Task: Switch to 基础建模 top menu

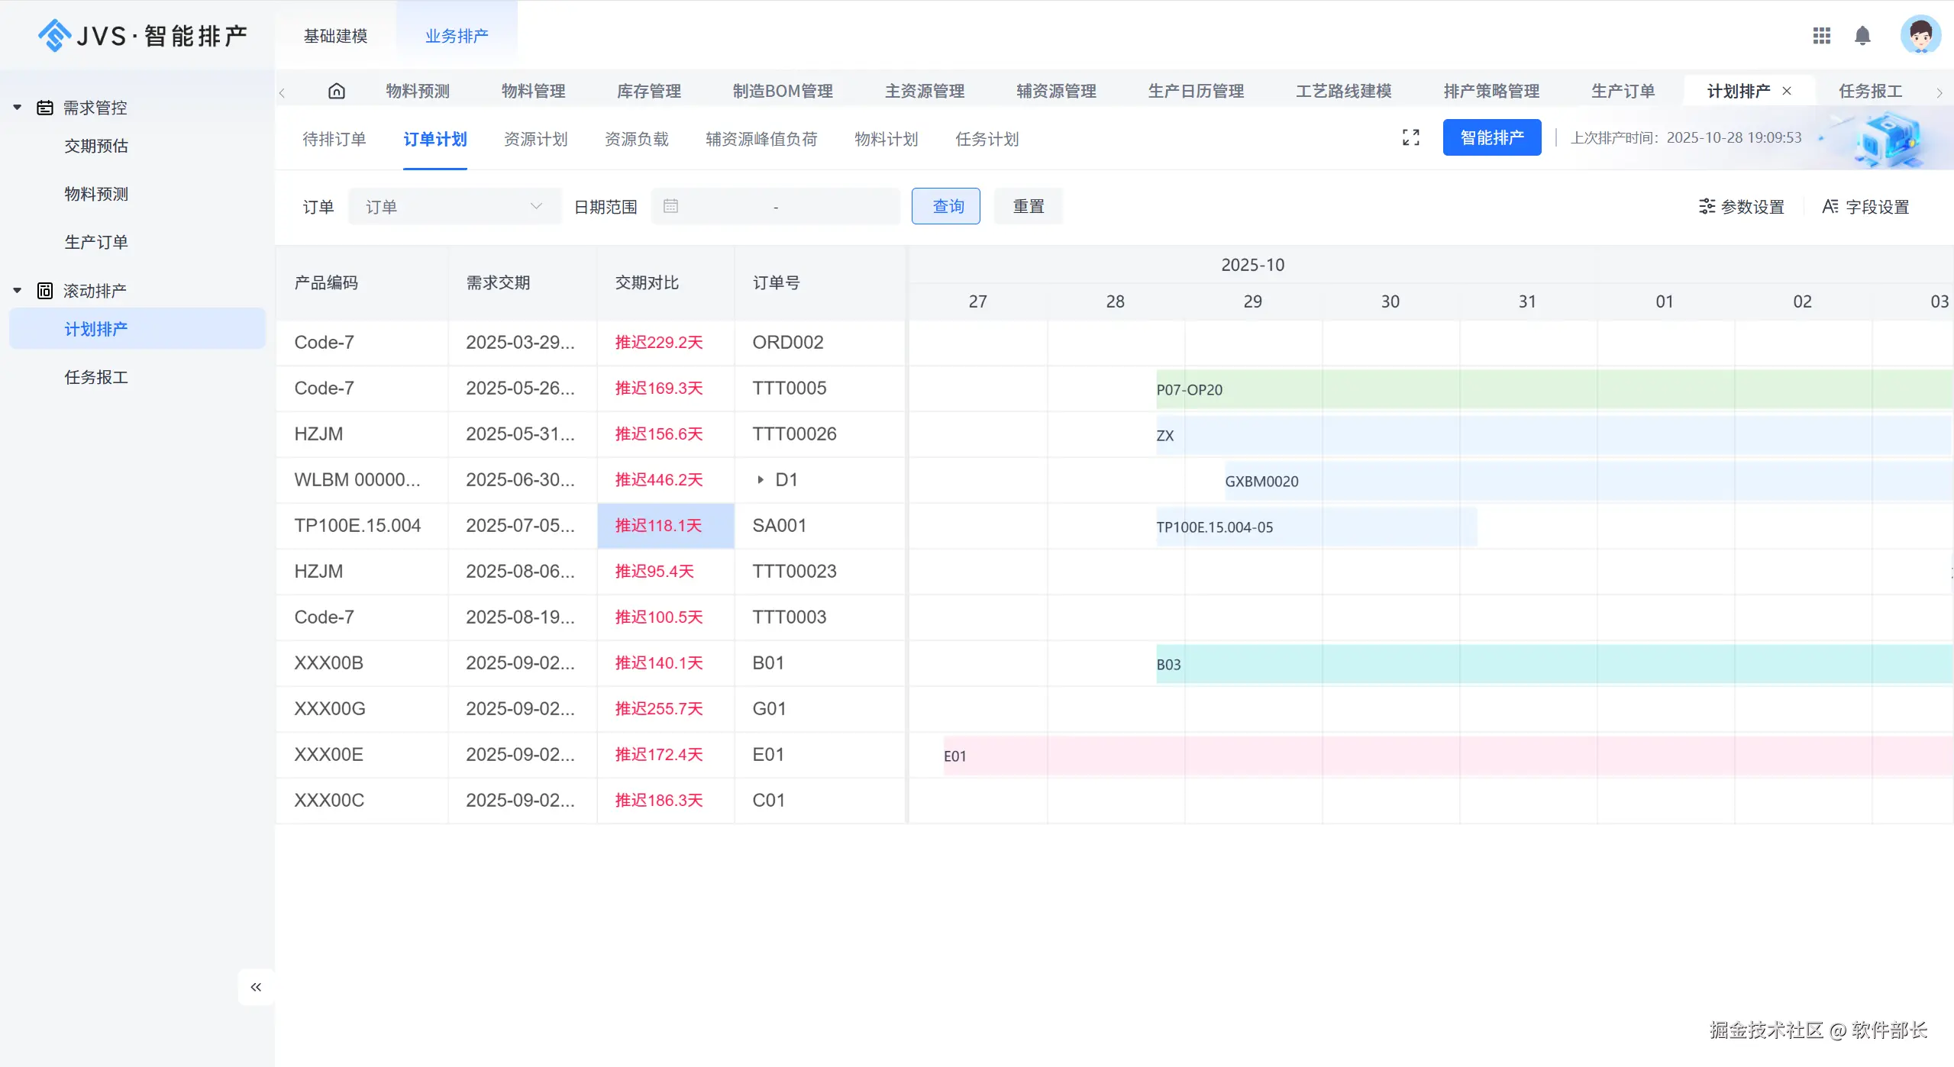Action: coord(335,36)
